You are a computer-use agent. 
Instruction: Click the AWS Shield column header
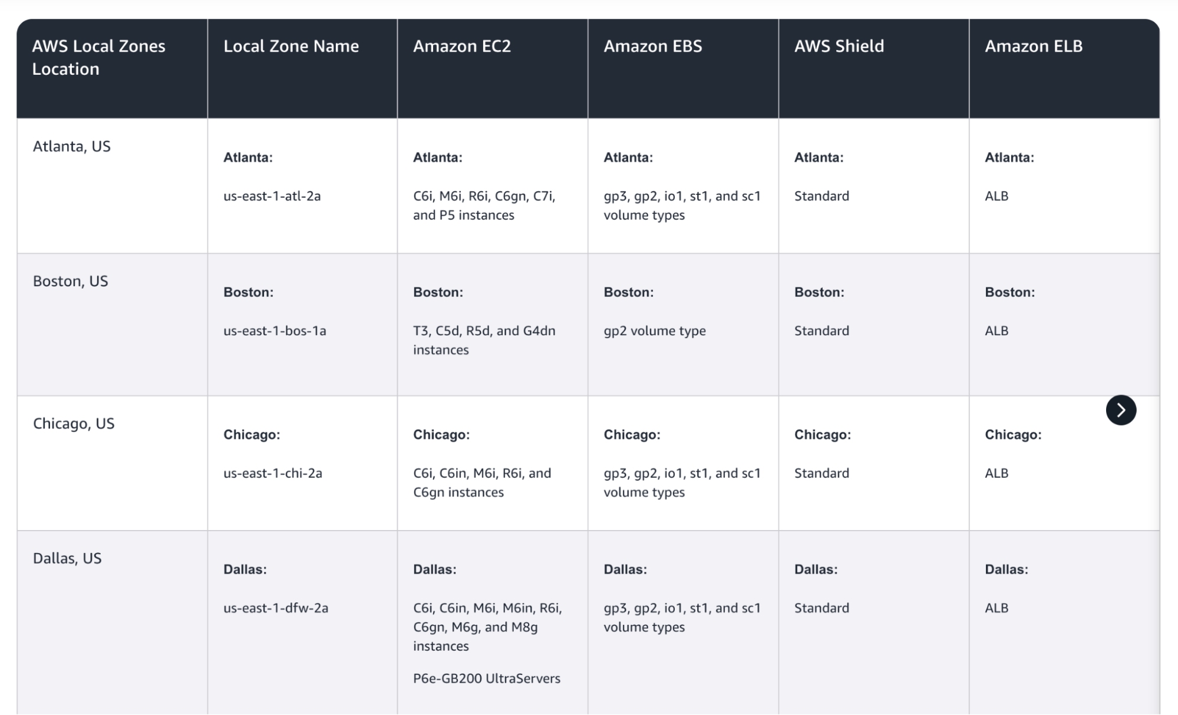[x=839, y=46]
